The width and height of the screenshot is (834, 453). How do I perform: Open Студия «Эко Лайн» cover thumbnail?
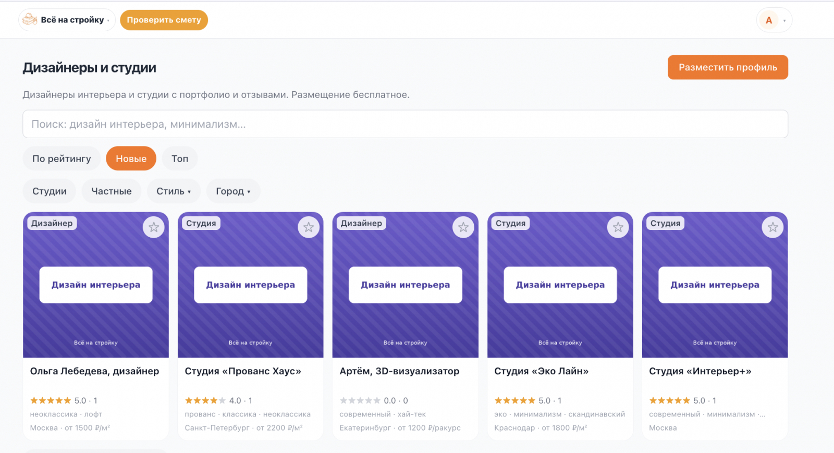point(560,285)
